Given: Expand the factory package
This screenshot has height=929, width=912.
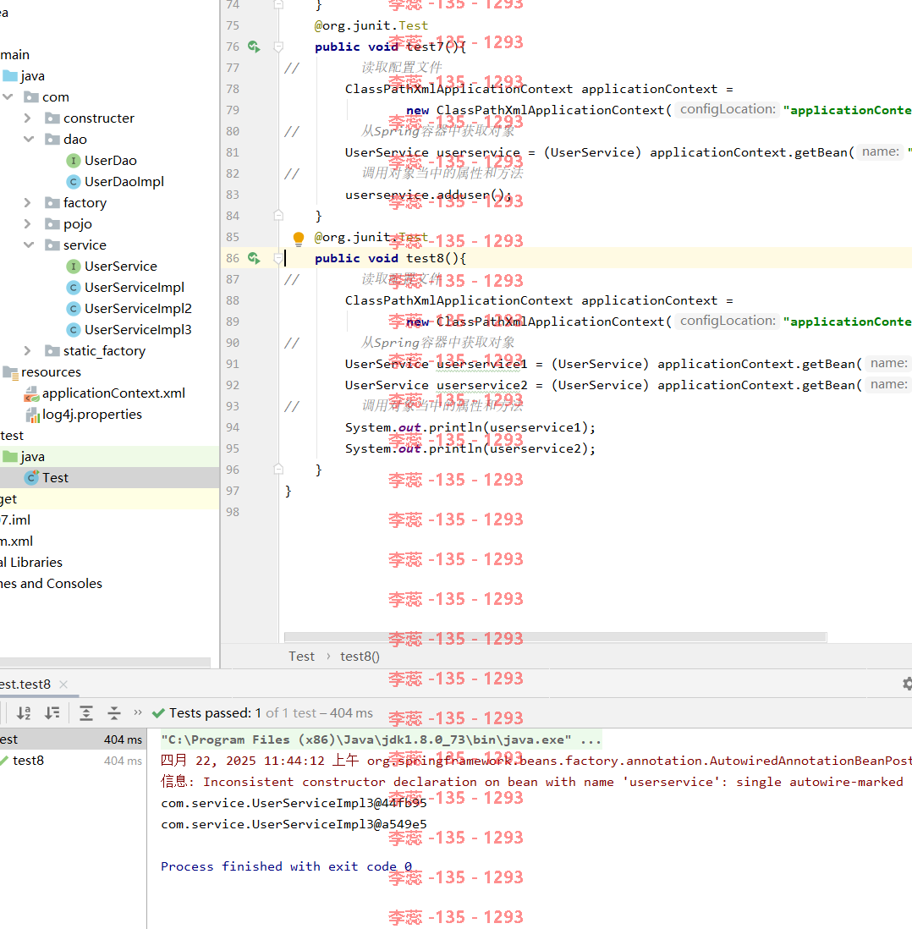Looking at the screenshot, I should click(28, 202).
